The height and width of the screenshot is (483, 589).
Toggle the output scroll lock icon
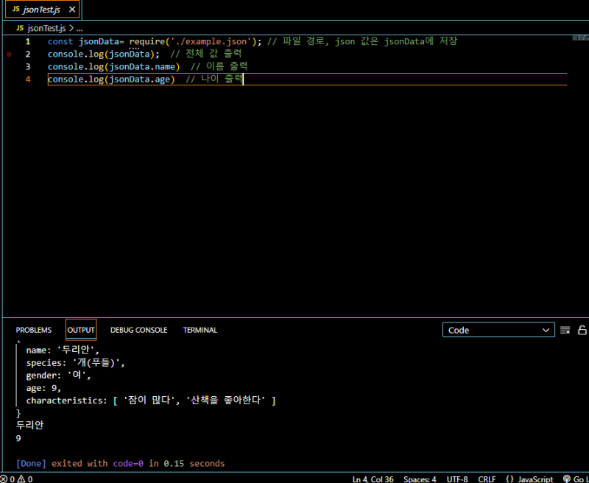click(x=582, y=330)
